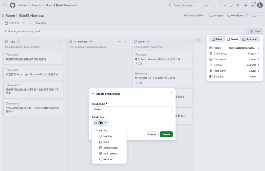
Task: Open the notifications inbox
Action: 253,5
